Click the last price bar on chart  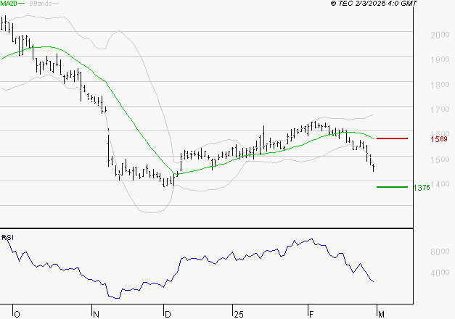(x=374, y=167)
